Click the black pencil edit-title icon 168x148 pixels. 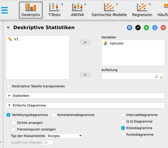(x=138, y=28)
